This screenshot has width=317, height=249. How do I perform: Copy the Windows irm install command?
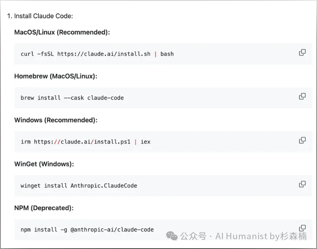click(302, 140)
